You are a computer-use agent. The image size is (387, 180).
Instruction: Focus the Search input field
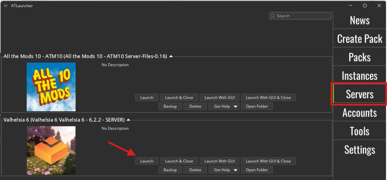(300, 16)
